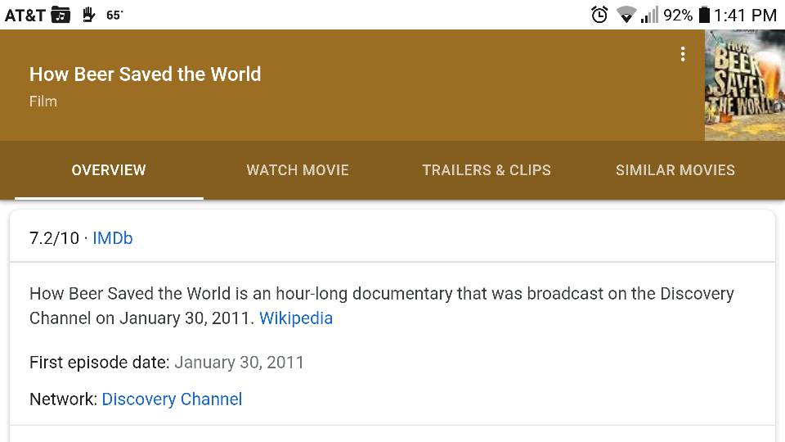Tap the gray 'January 30, 2011' date value
This screenshot has width=785, height=442.
tap(240, 363)
